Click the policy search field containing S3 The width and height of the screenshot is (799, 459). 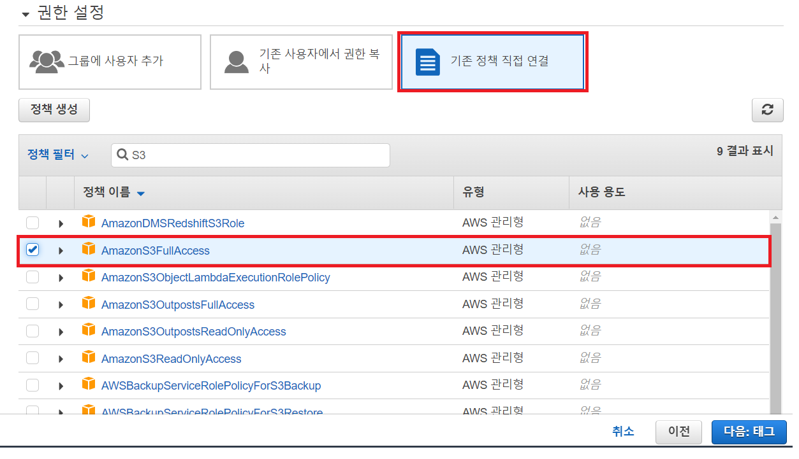(x=251, y=155)
